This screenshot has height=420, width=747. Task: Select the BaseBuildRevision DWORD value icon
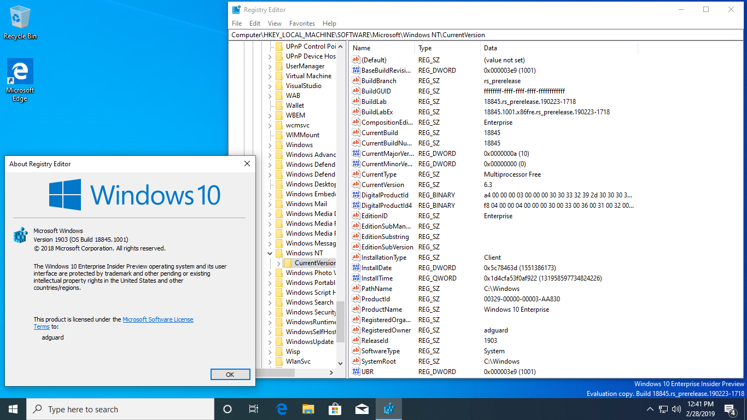tap(356, 70)
